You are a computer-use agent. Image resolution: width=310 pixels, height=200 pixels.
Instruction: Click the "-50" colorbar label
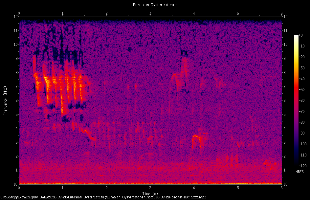tap(301, 90)
